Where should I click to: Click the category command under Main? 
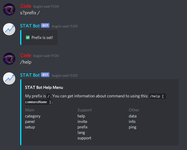[33, 116]
